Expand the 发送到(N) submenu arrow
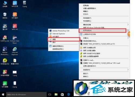The width and height of the screenshot is (135, 97). (x=128, y=70)
